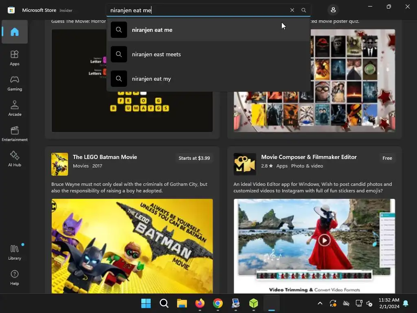Open File Explorer from the taskbar
The height and width of the screenshot is (313, 417).
click(x=182, y=303)
